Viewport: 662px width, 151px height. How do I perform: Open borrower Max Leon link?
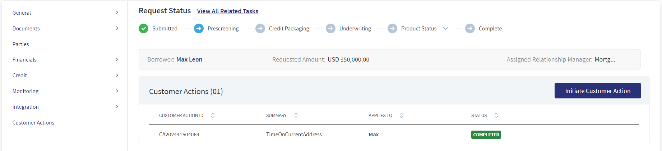[189, 59]
